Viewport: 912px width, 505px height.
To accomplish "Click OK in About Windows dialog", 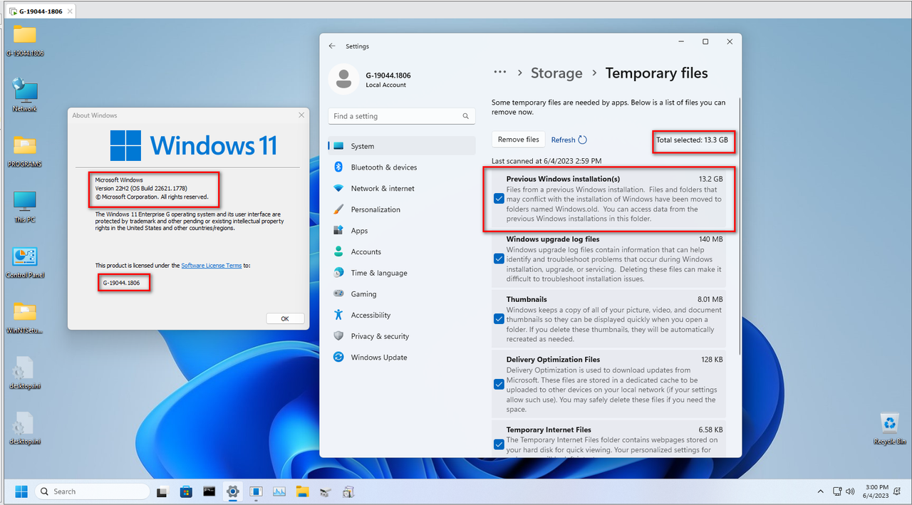I will (x=285, y=318).
